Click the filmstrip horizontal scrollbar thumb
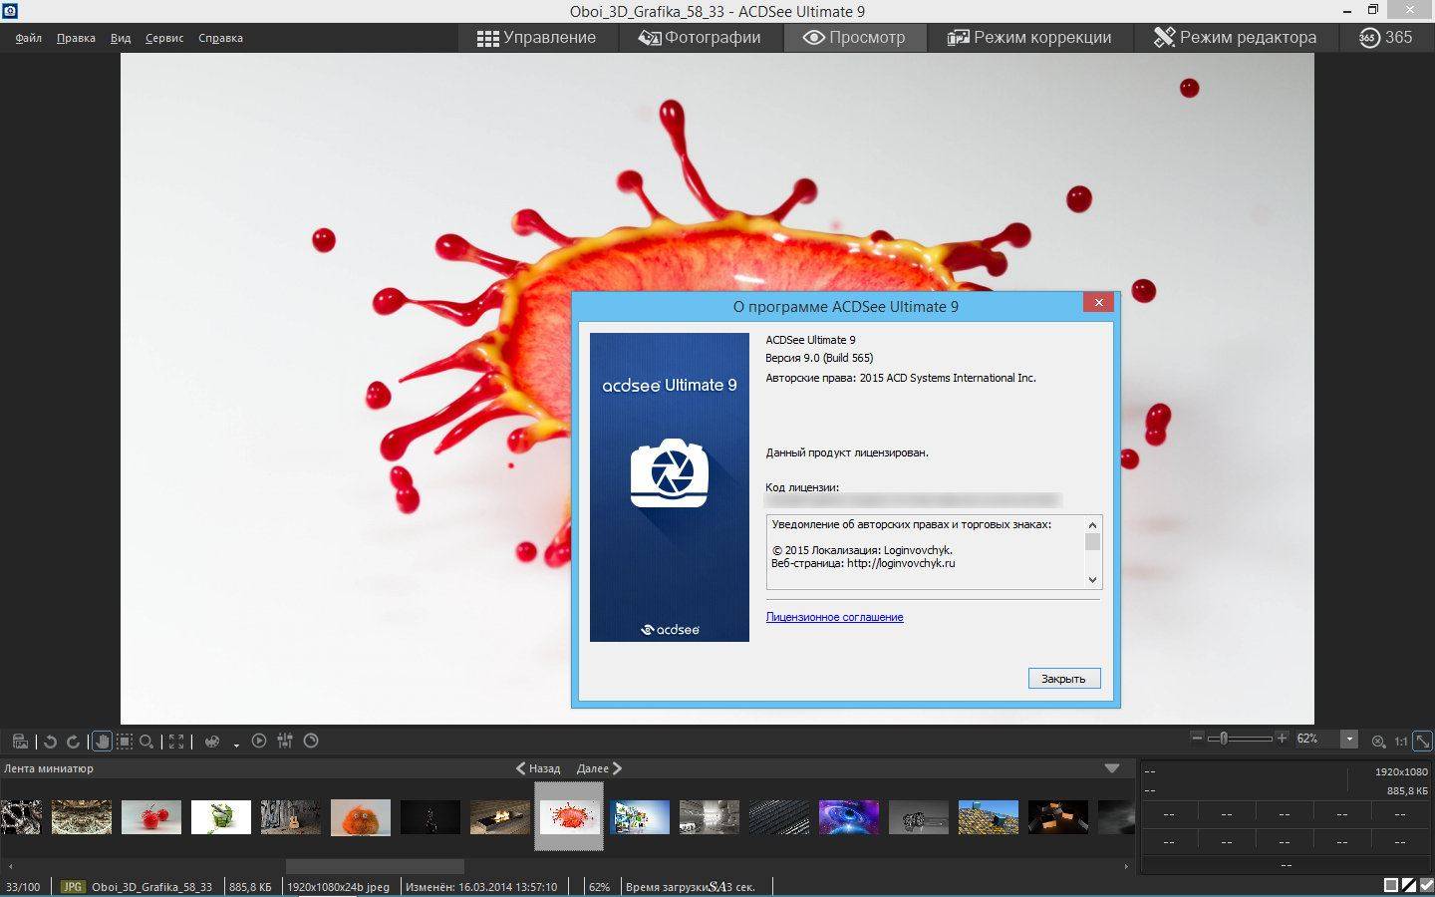Image resolution: width=1435 pixels, height=897 pixels. [375, 866]
